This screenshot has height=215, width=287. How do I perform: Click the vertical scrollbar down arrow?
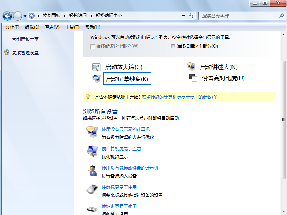point(284,211)
